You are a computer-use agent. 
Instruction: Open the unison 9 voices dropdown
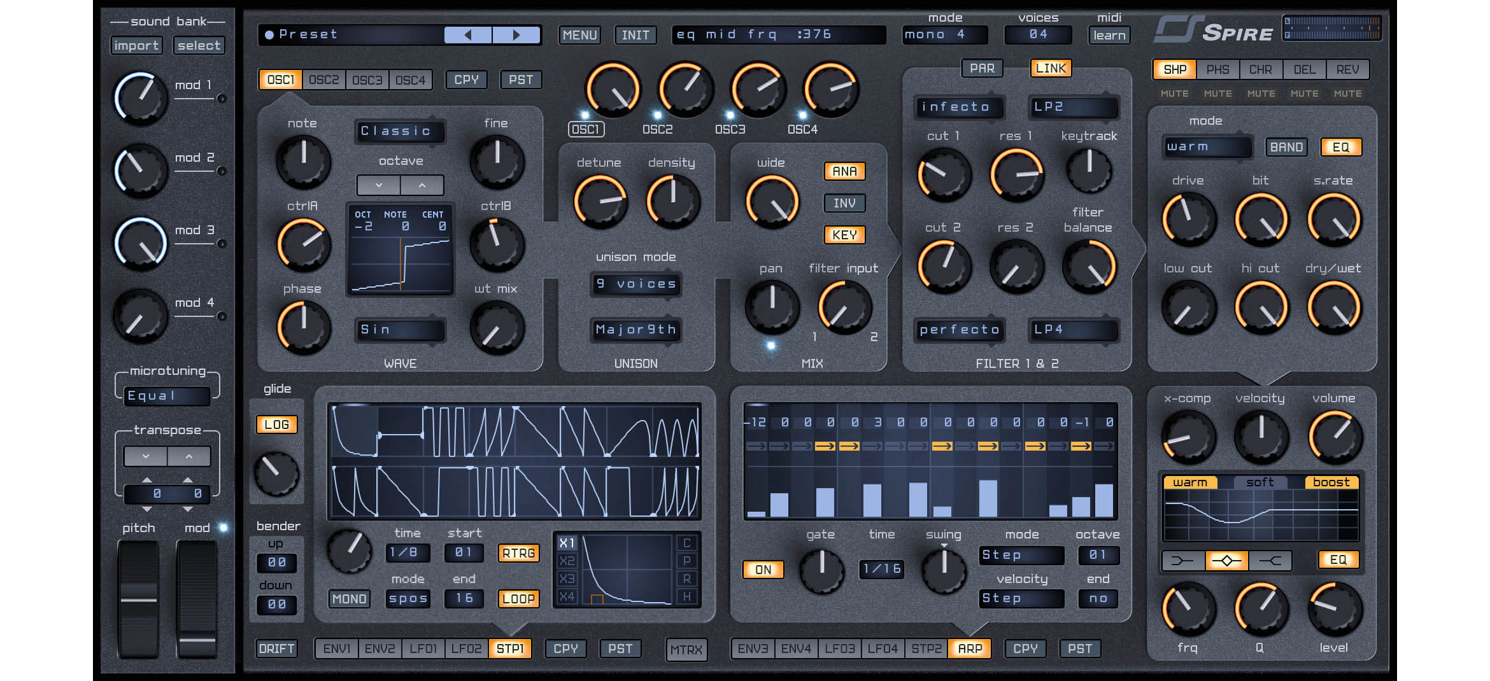[635, 284]
